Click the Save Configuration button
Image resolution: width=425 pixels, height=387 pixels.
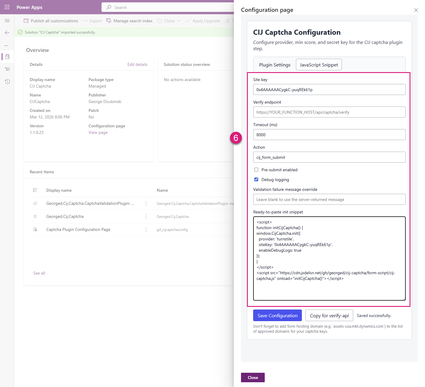[x=277, y=315]
